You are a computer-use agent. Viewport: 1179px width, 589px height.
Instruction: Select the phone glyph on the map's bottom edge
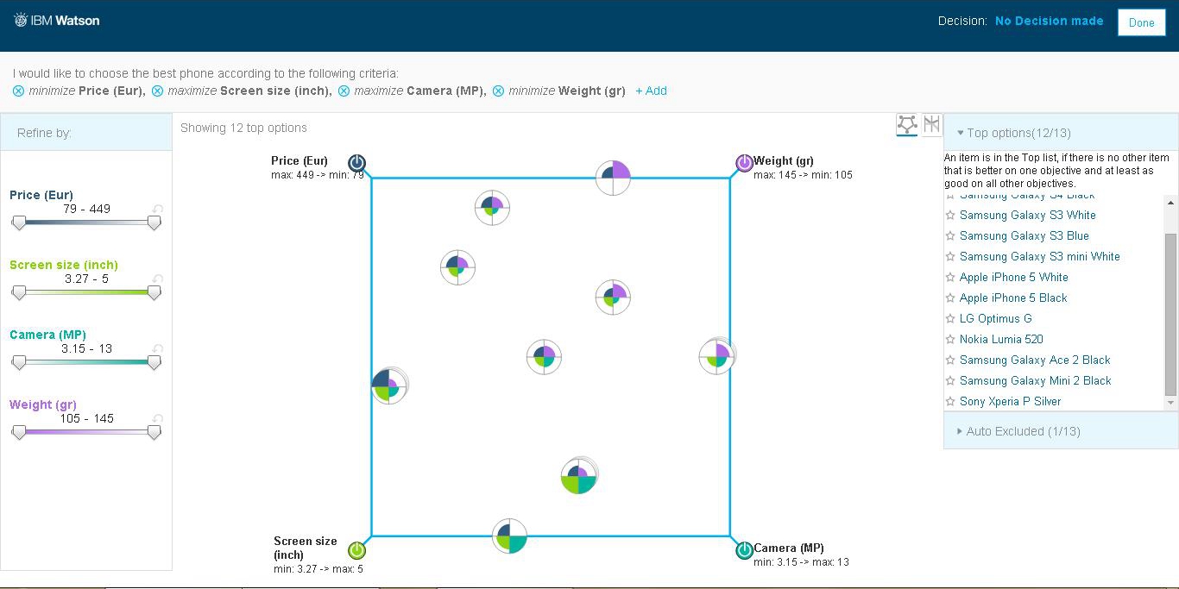click(510, 536)
